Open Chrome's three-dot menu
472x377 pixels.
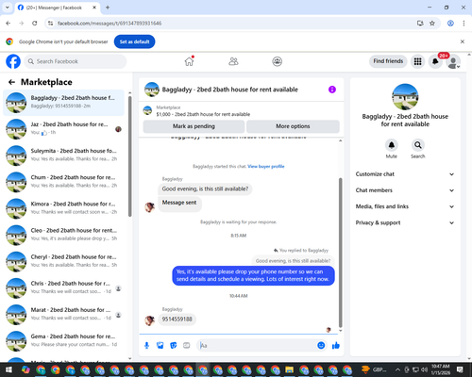click(x=464, y=24)
